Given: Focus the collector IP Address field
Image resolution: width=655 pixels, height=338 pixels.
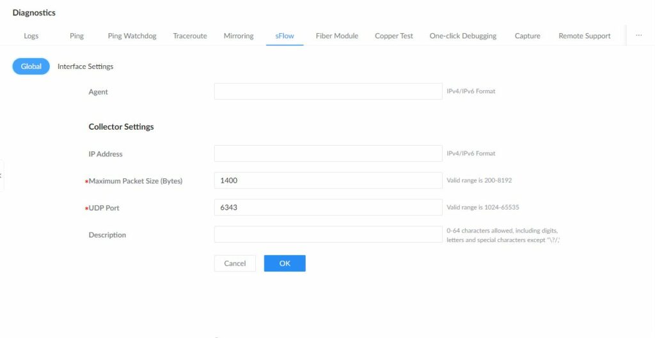Looking at the screenshot, I should (x=328, y=153).
